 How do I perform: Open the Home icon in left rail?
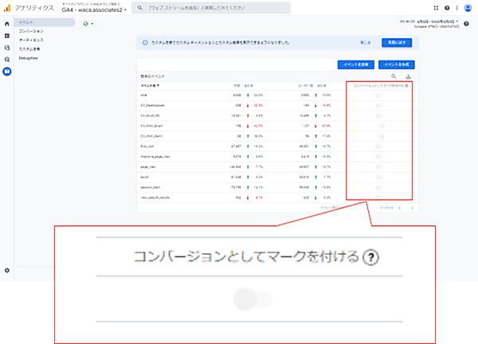click(x=7, y=24)
